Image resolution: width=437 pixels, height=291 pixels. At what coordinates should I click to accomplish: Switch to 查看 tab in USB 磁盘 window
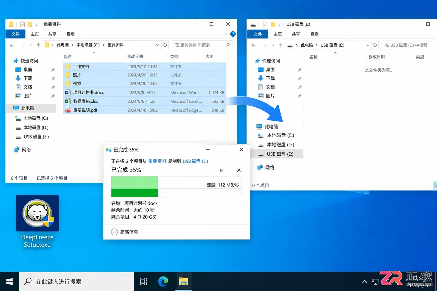point(314,34)
